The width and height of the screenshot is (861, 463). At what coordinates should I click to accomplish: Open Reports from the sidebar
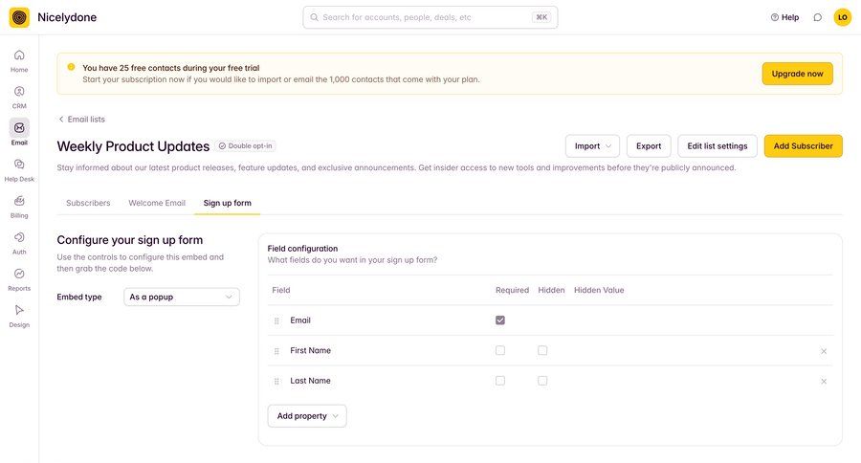pyautogui.click(x=19, y=274)
